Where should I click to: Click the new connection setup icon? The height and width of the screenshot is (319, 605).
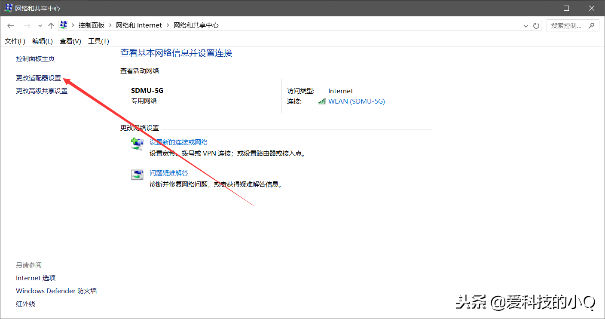[x=137, y=144]
